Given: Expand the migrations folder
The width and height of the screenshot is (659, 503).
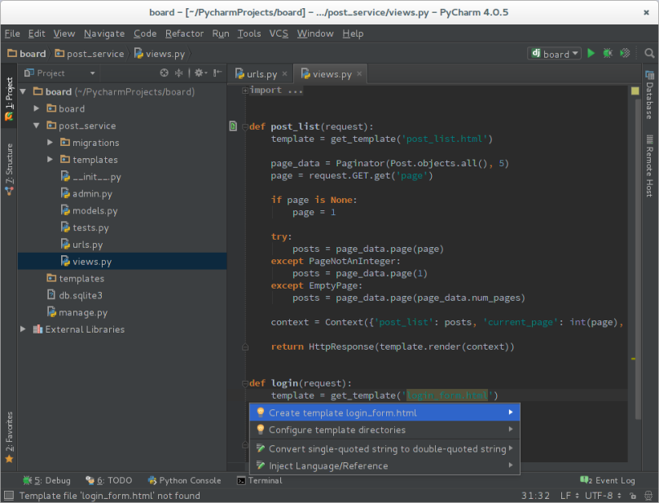Looking at the screenshot, I should click(50, 143).
